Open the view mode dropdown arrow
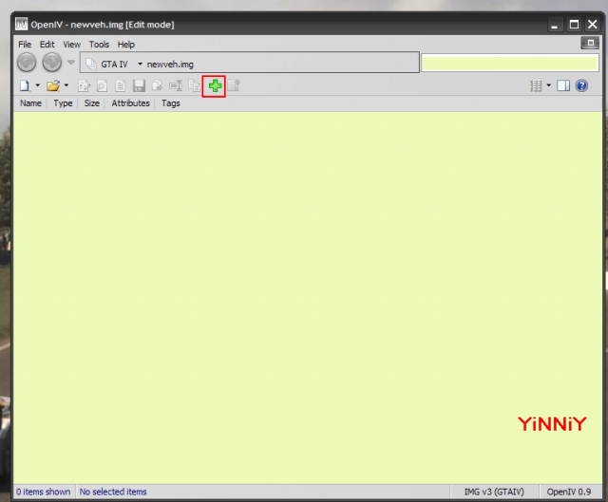The image size is (608, 502). (549, 85)
